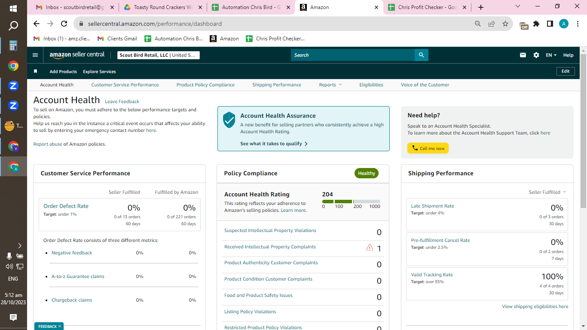Open the Help link in the header
The height and width of the screenshot is (330, 587).
568,55
